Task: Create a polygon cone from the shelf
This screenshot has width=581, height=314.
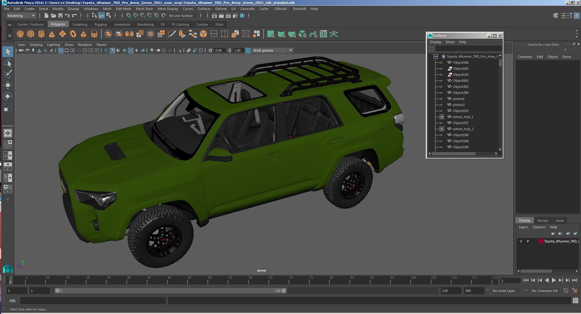Action: coord(52,34)
